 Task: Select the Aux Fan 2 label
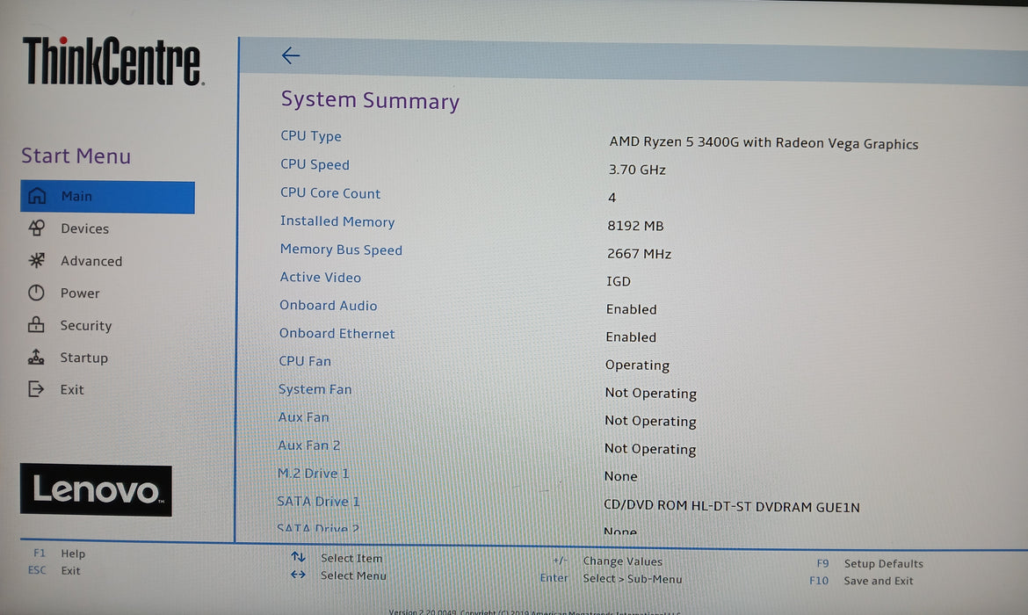[x=308, y=445]
